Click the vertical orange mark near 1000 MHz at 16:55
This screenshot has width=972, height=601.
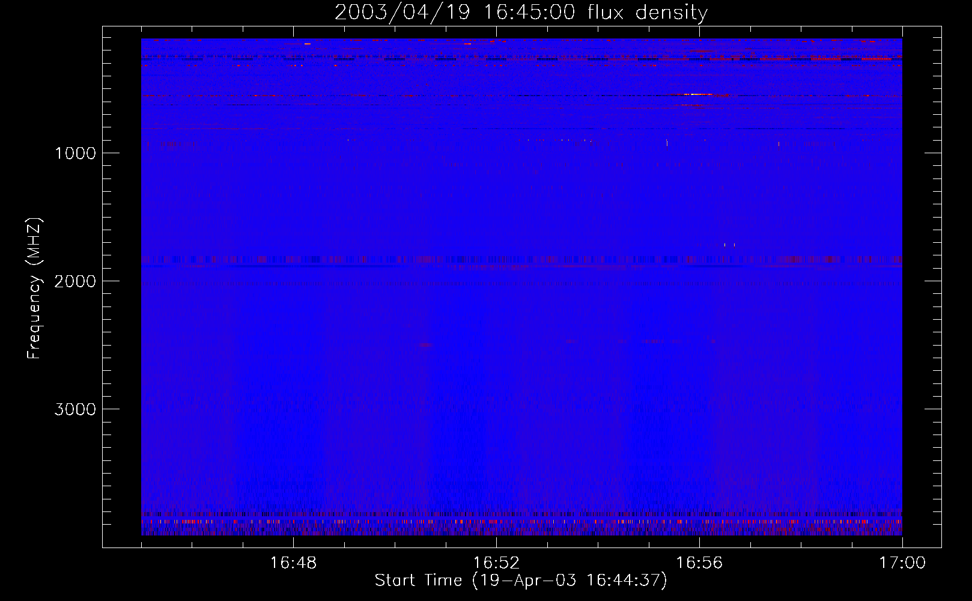click(x=666, y=143)
